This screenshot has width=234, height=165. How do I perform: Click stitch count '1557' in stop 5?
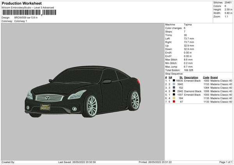(x=180, y=95)
